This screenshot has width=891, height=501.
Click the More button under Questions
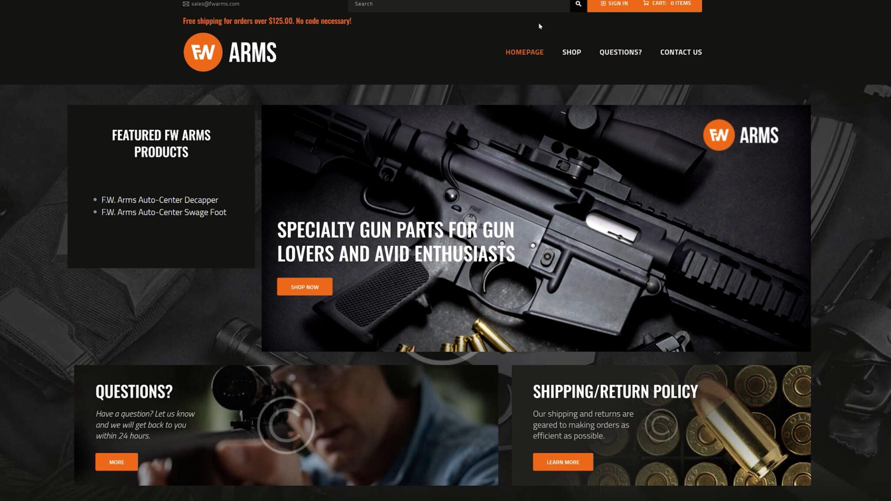pyautogui.click(x=117, y=462)
